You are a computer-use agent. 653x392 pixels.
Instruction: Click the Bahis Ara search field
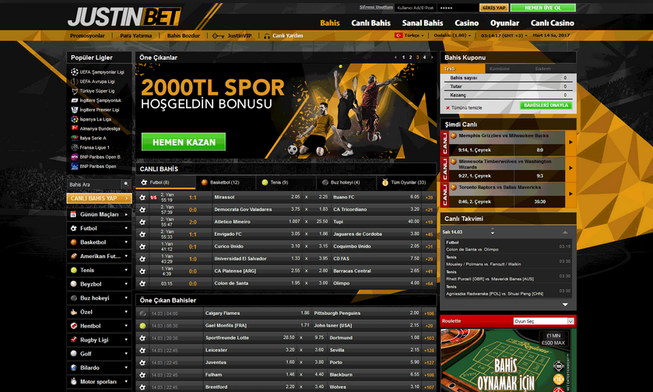(94, 184)
